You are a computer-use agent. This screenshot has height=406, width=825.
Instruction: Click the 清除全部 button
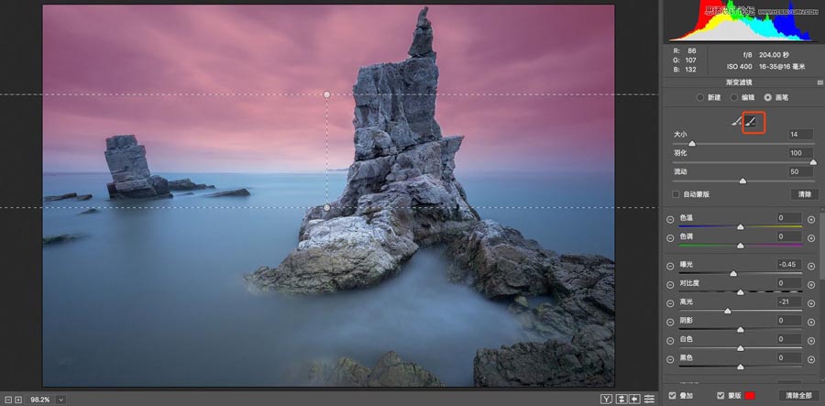click(798, 396)
